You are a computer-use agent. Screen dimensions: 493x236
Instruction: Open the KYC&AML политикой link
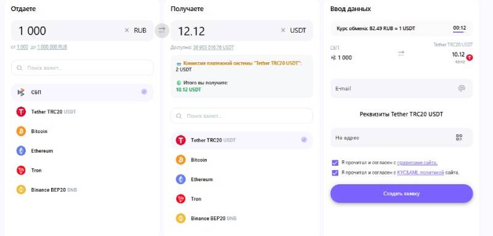click(x=421, y=173)
